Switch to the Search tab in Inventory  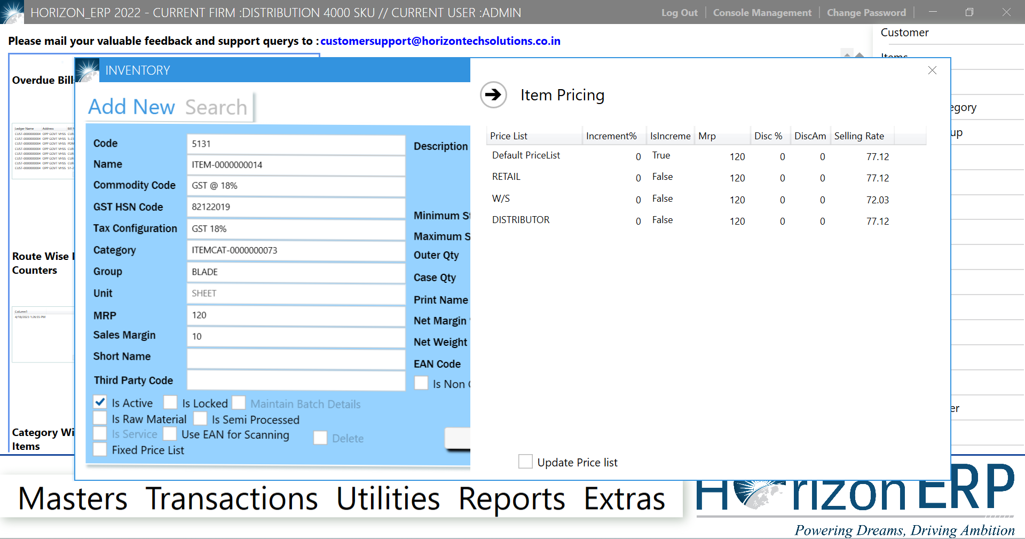coord(216,107)
